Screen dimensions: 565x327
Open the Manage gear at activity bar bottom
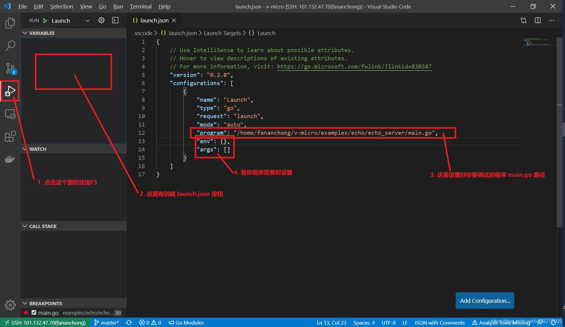pos(10,305)
